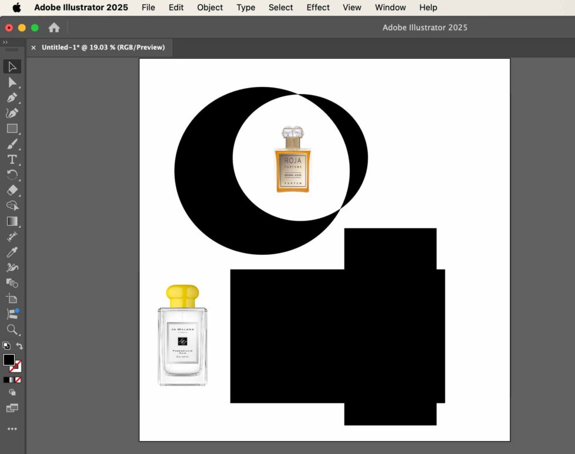Choose the Eraser tool
Viewport: 575px width, 454px height.
click(x=12, y=190)
